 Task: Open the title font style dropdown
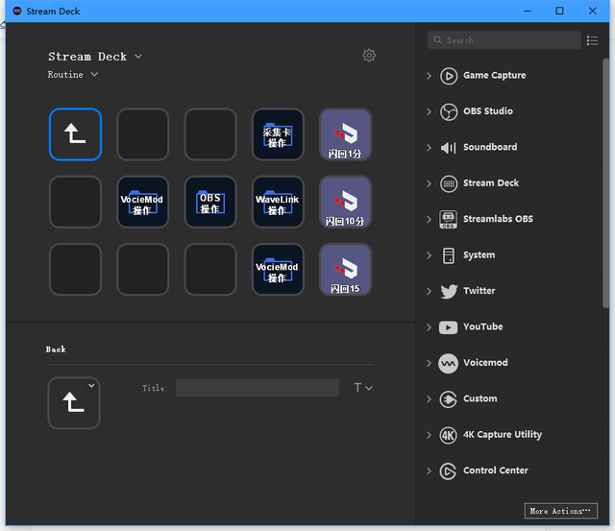pos(363,388)
